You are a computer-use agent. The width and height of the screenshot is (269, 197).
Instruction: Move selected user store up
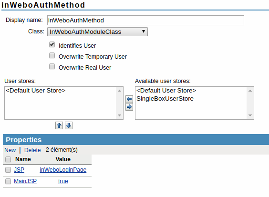point(59,125)
